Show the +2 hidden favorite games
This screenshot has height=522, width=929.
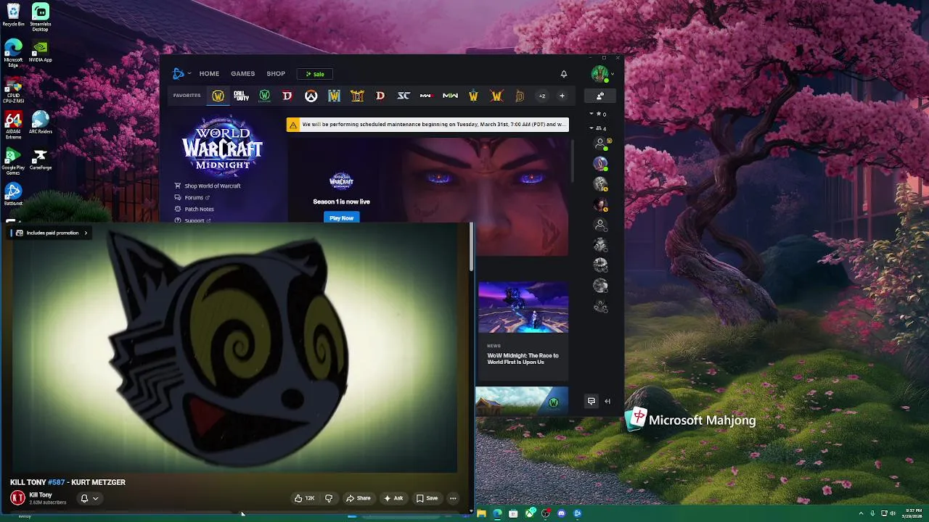541,96
